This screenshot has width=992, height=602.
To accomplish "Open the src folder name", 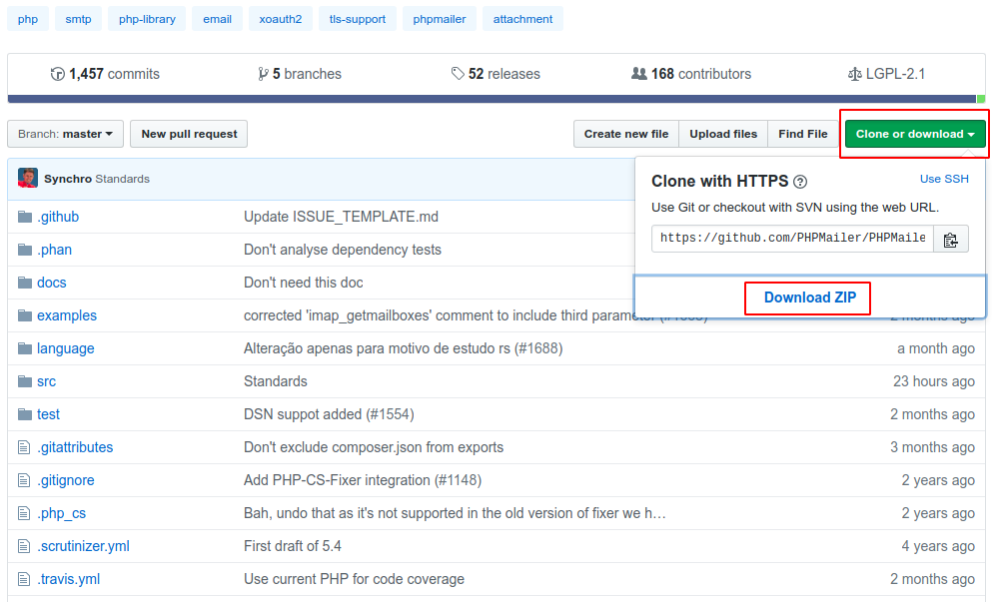I will [x=46, y=381].
